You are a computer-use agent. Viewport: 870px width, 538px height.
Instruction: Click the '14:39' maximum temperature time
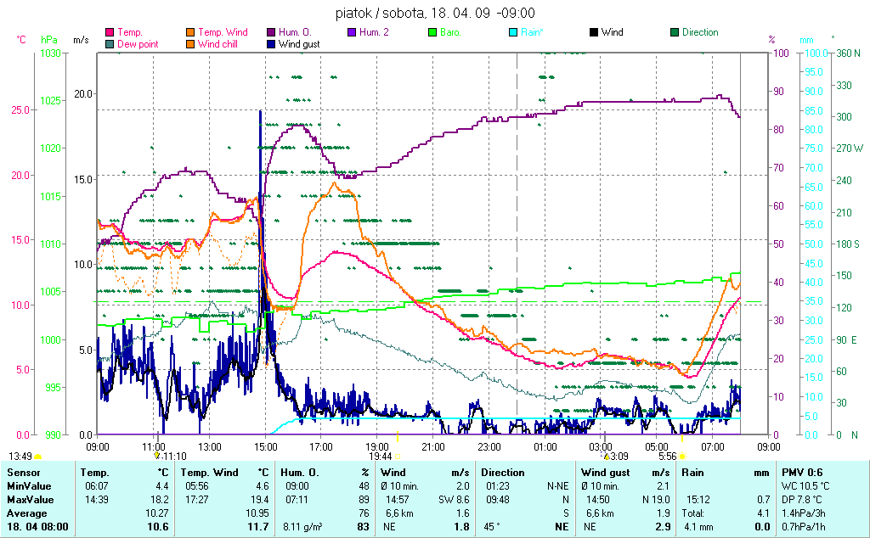[96, 500]
